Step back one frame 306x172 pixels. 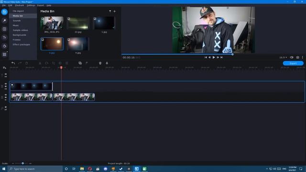[209, 57]
